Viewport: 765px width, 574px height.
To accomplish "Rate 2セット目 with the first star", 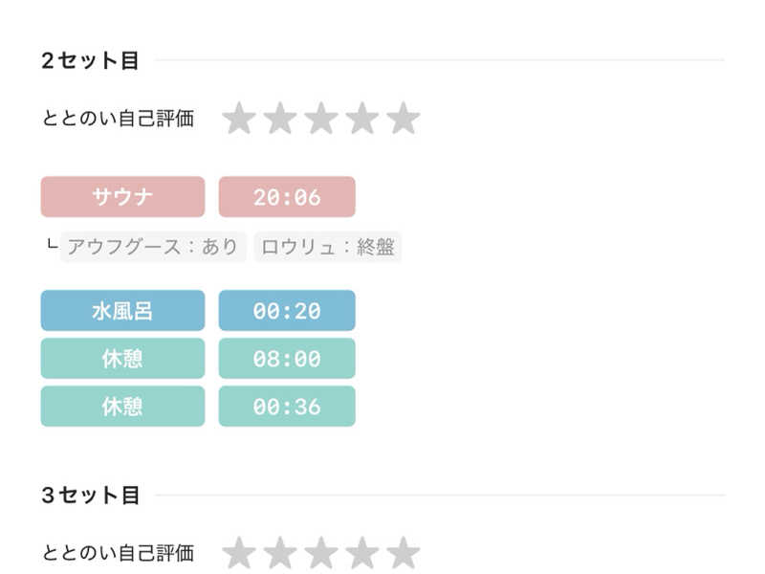I will [x=239, y=119].
